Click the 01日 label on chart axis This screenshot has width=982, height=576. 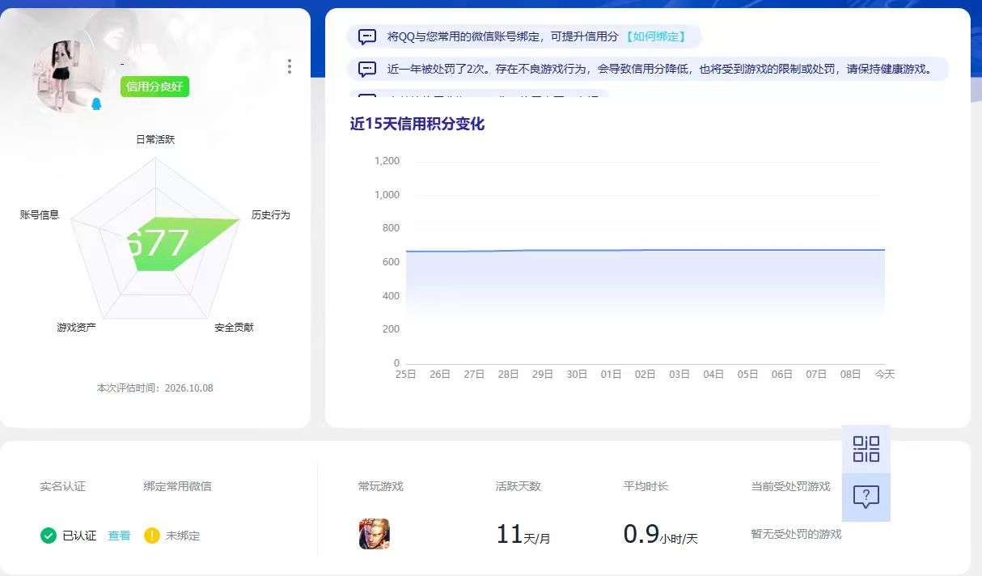pos(611,375)
